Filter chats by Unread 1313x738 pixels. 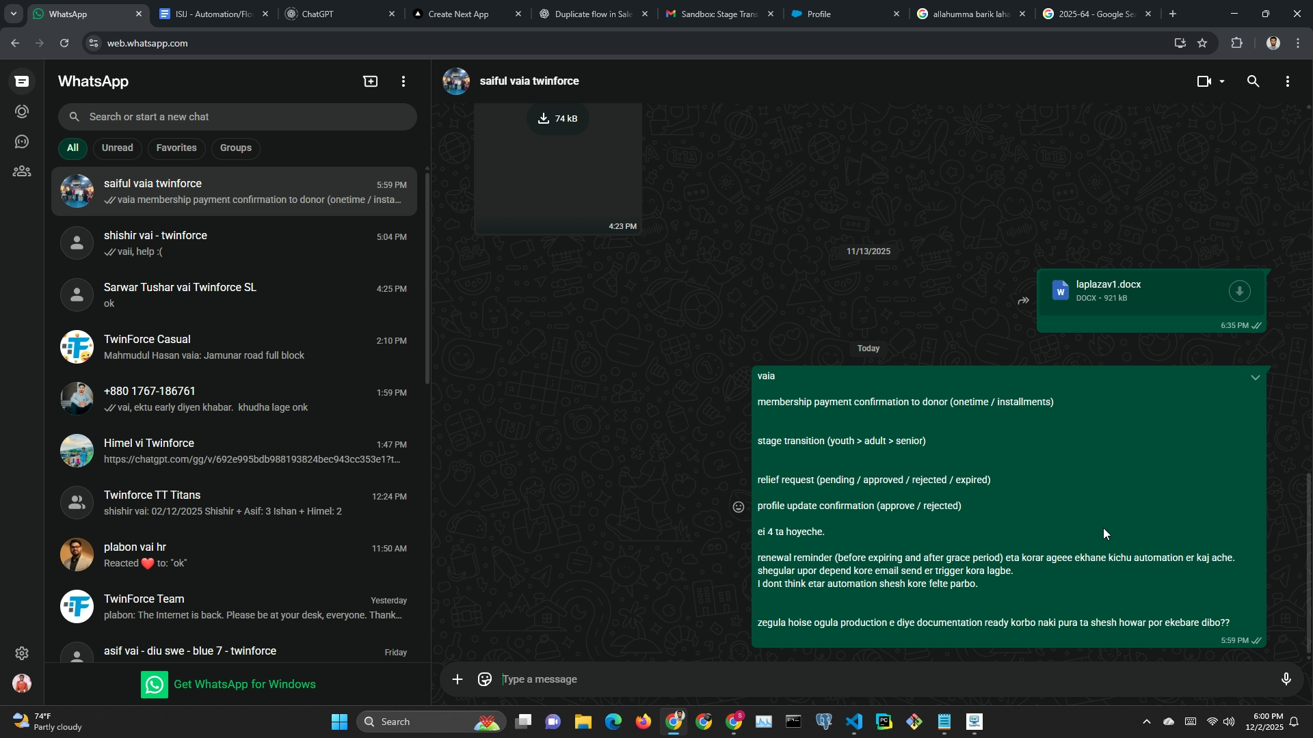pyautogui.click(x=118, y=148)
